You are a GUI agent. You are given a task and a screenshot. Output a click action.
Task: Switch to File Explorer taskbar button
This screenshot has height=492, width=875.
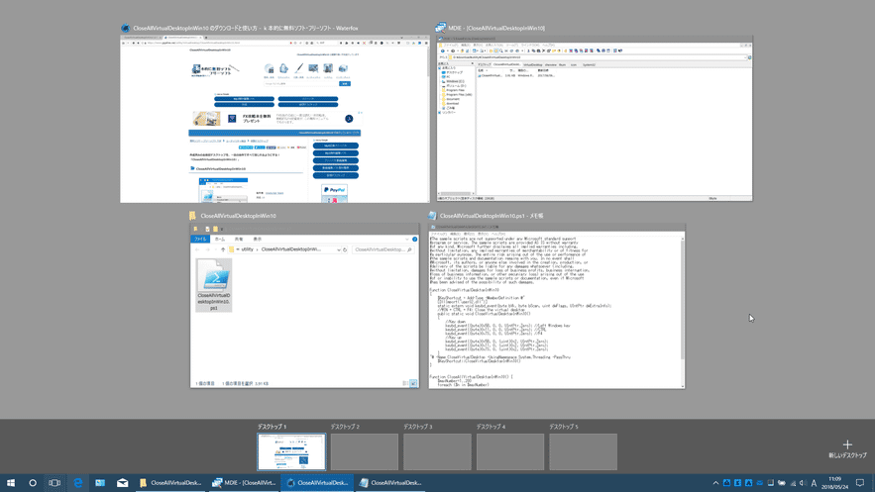(x=170, y=482)
